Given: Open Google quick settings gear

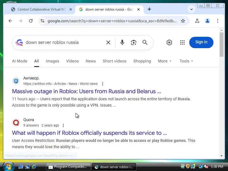Looking at the screenshot, I should pyautogui.click(x=169, y=42).
